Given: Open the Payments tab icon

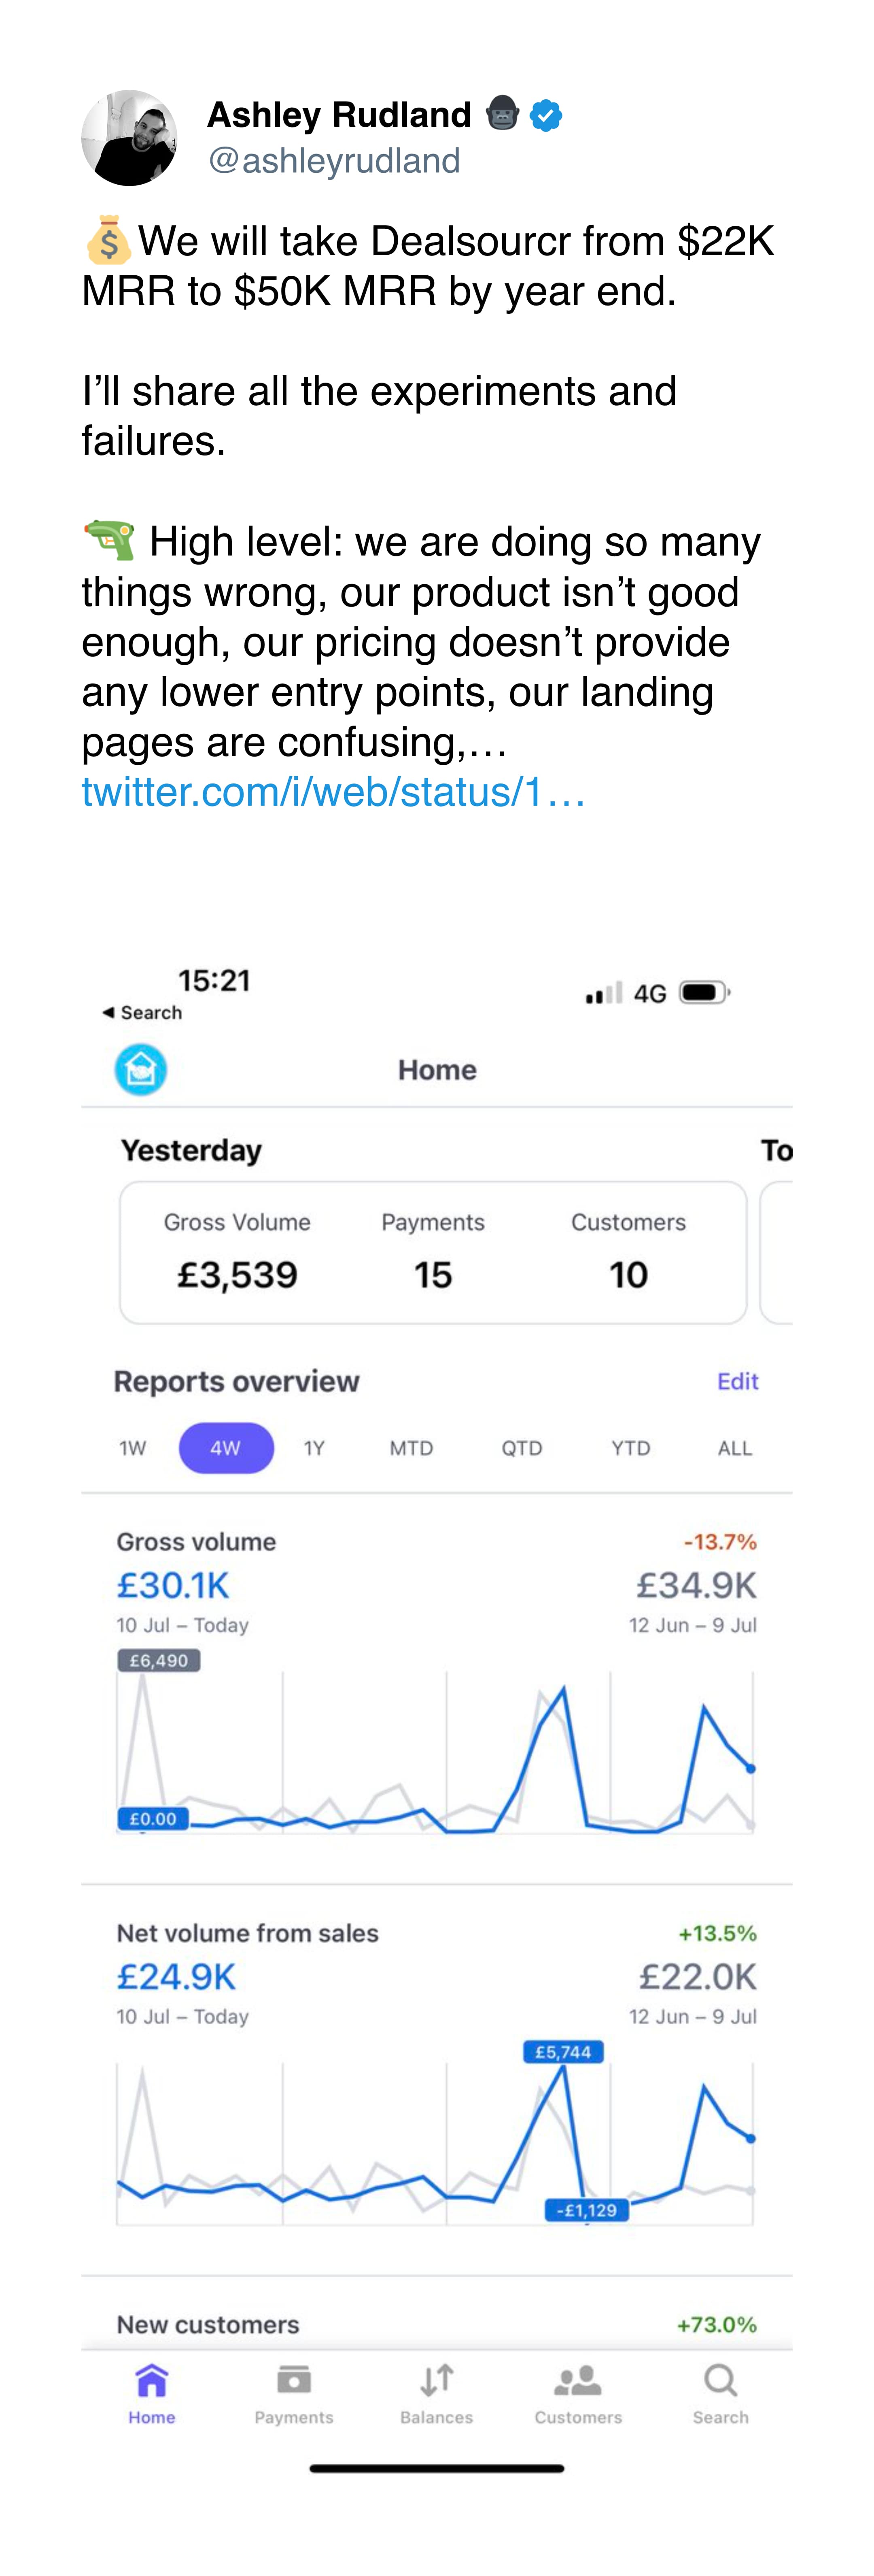Looking at the screenshot, I should 294,2382.
